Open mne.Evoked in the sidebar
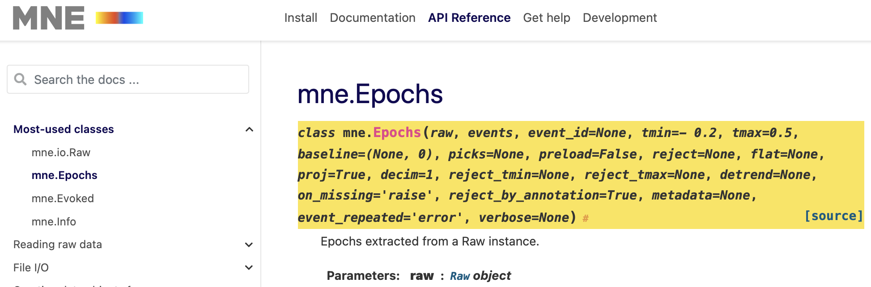This screenshot has width=871, height=287. click(x=63, y=199)
